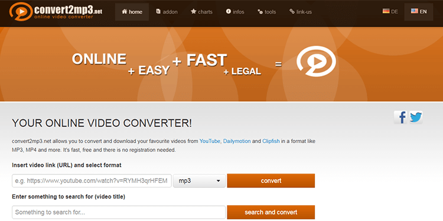
Task: Follow the Dailymotion link
Action: 237,141
